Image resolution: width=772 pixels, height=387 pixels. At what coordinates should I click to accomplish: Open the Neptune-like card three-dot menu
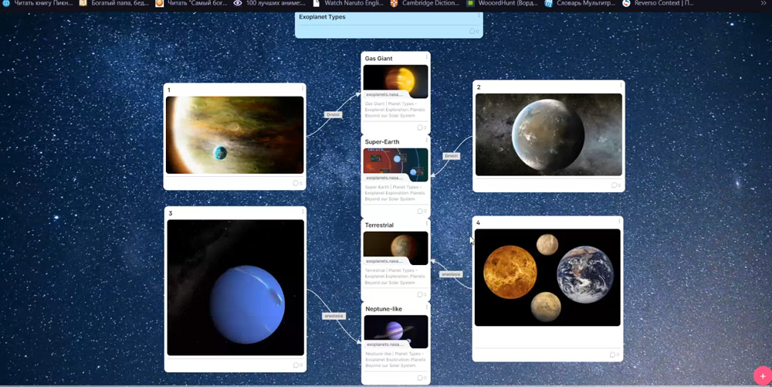426,307
